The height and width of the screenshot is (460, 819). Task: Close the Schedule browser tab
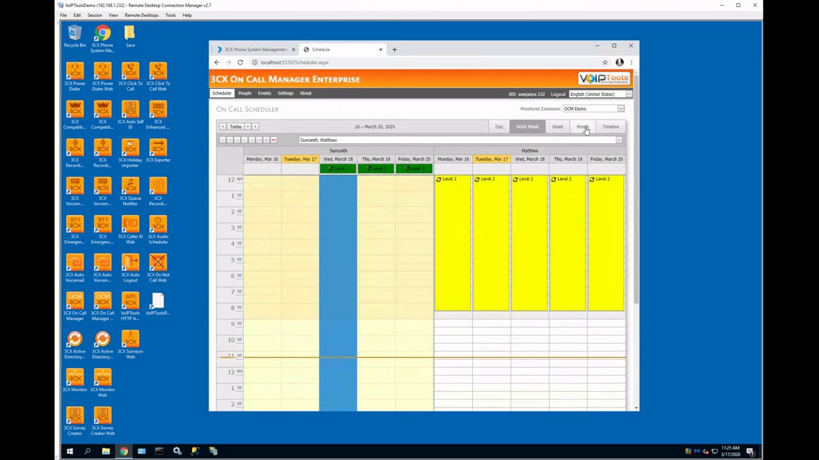[x=381, y=49]
